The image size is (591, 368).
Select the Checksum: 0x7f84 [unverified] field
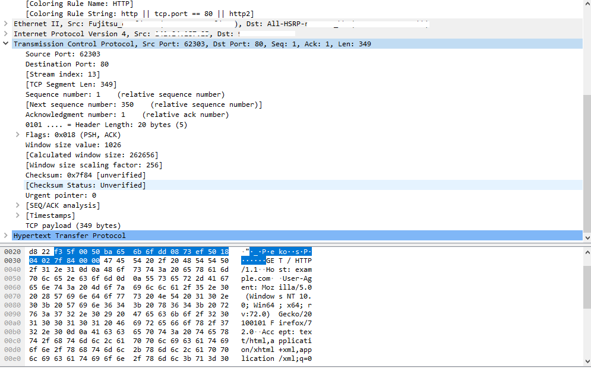click(x=85, y=175)
